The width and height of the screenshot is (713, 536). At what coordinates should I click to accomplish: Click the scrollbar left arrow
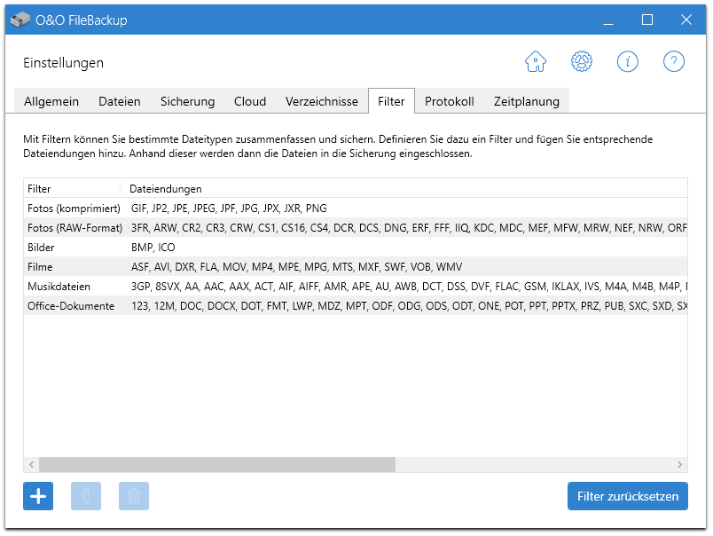(x=31, y=465)
